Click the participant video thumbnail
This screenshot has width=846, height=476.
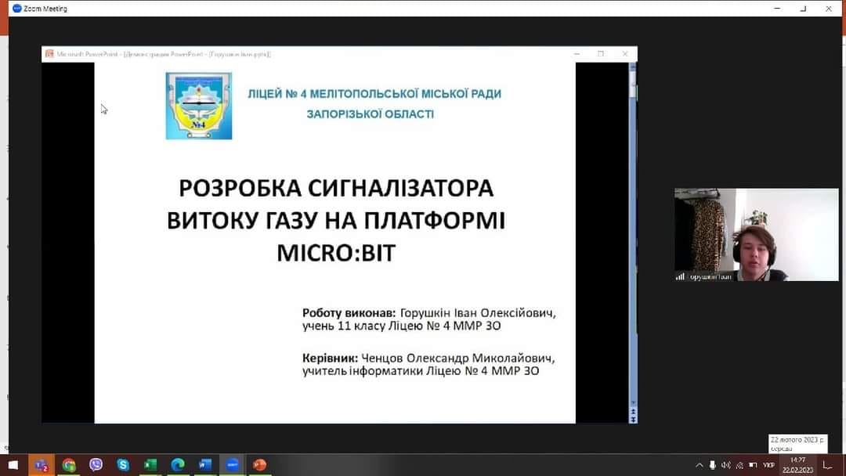coord(756,234)
